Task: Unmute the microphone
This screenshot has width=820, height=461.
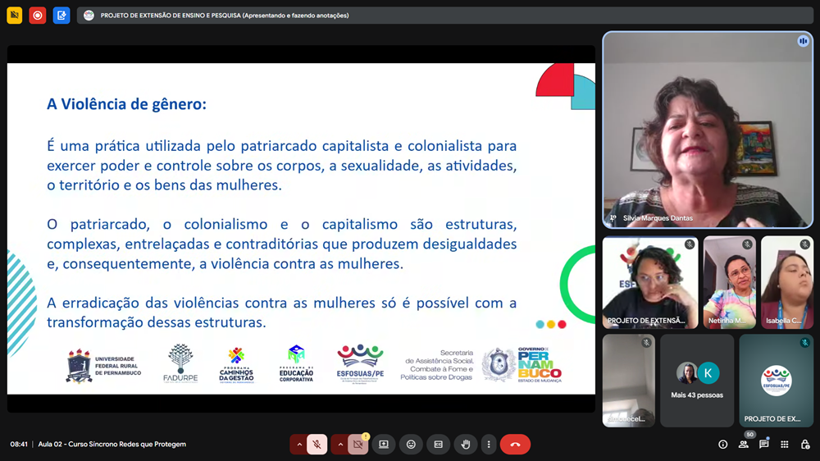Action: pyautogui.click(x=317, y=445)
